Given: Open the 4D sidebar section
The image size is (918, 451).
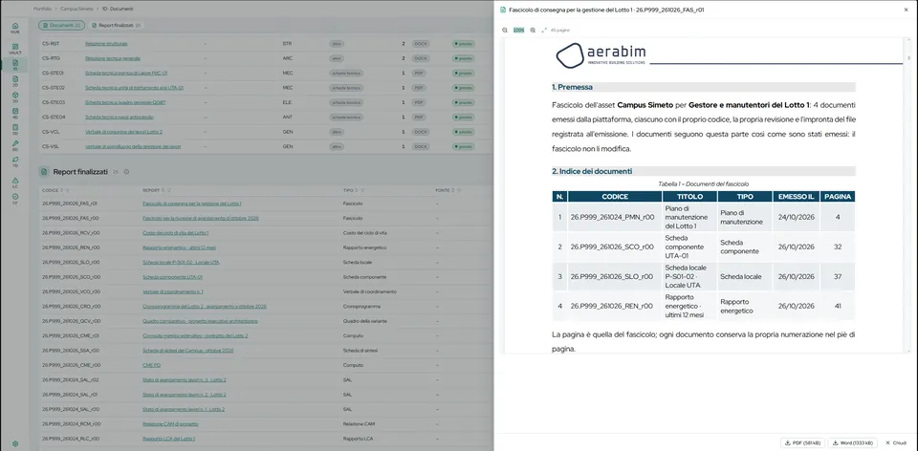Looking at the screenshot, I should tap(15, 113).
